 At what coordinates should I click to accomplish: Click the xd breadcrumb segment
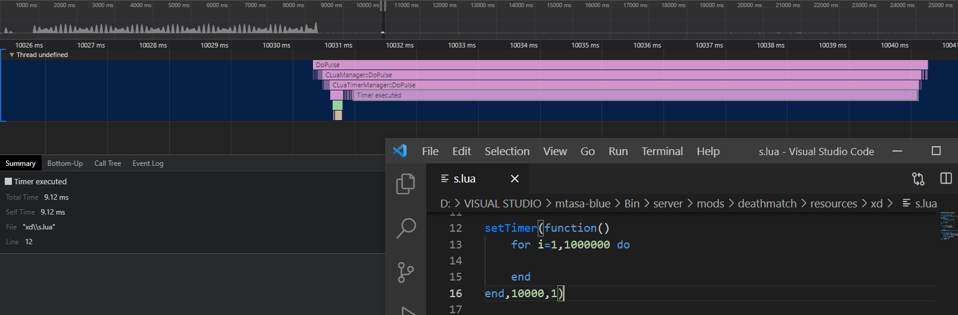876,203
